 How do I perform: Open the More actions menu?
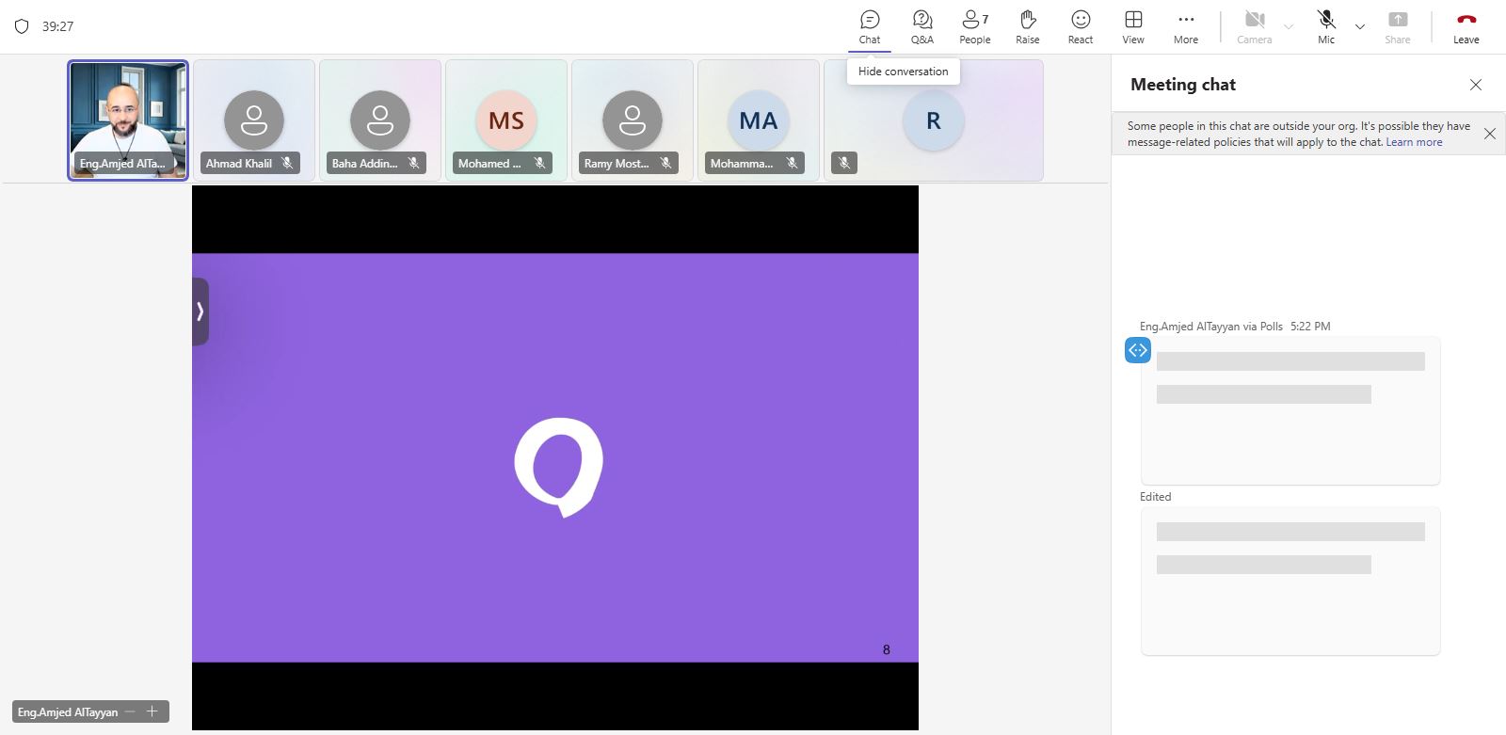(x=1186, y=26)
